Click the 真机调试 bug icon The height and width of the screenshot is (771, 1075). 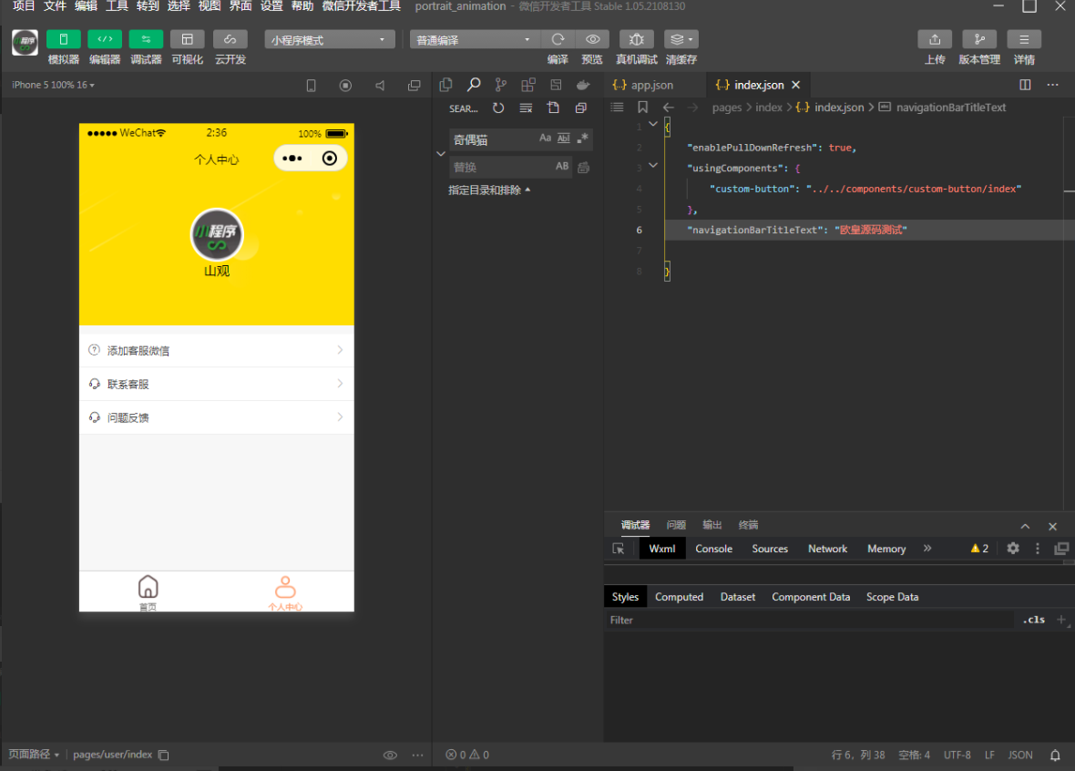point(636,39)
